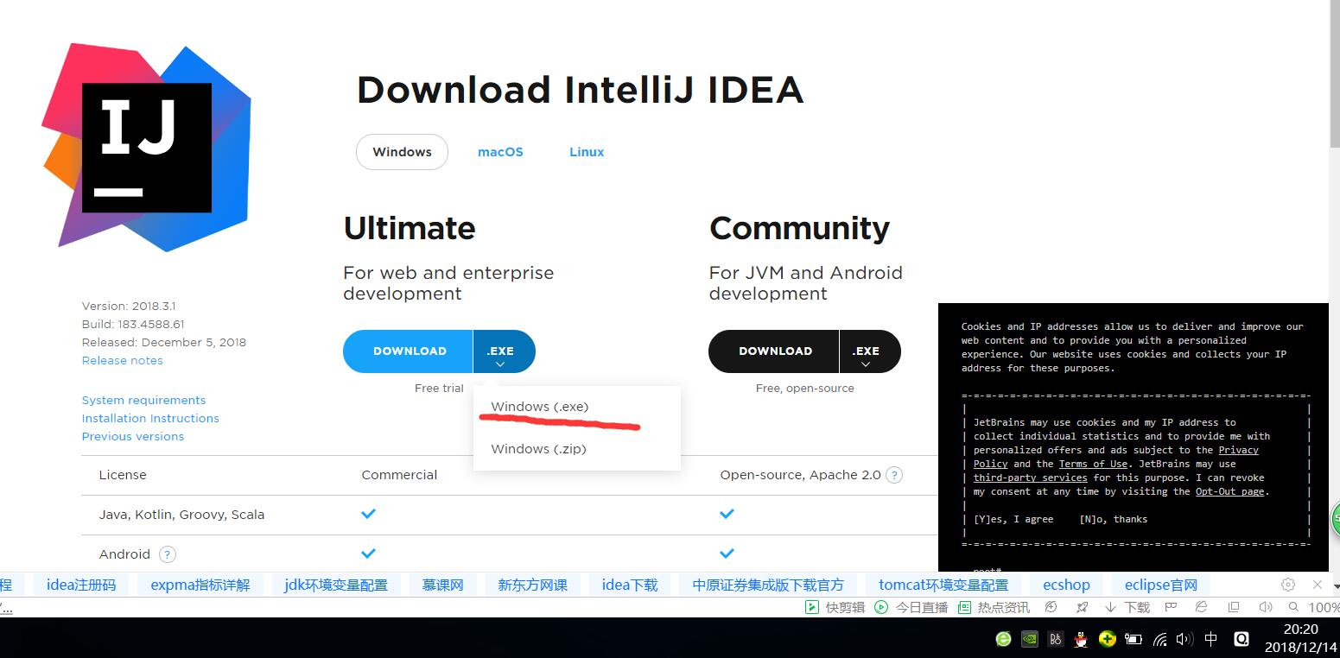Image resolution: width=1340 pixels, height=658 pixels.
Task: Download the Ultimate edition
Action: (x=409, y=351)
